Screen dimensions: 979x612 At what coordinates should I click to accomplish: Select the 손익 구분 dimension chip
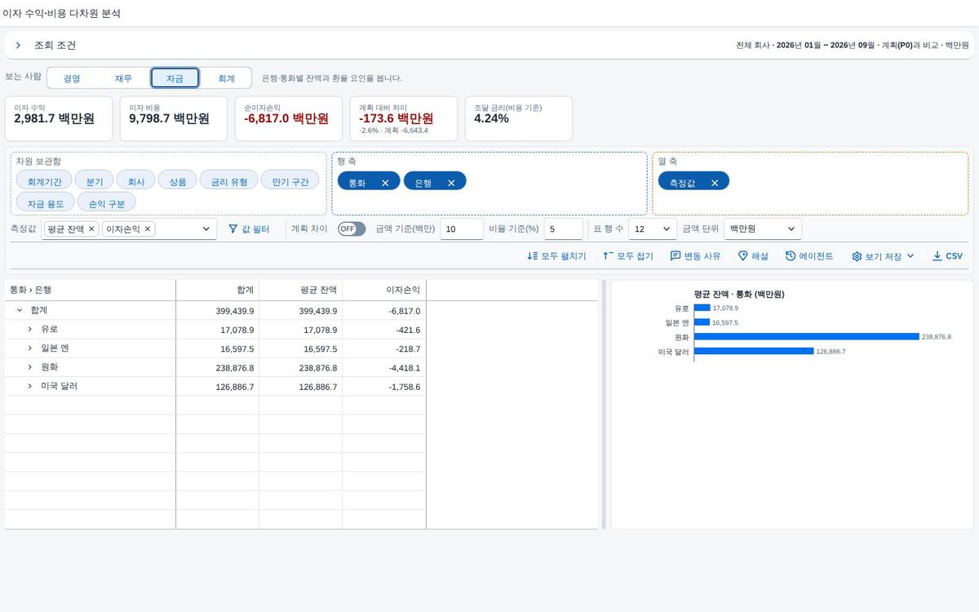pyautogui.click(x=107, y=202)
